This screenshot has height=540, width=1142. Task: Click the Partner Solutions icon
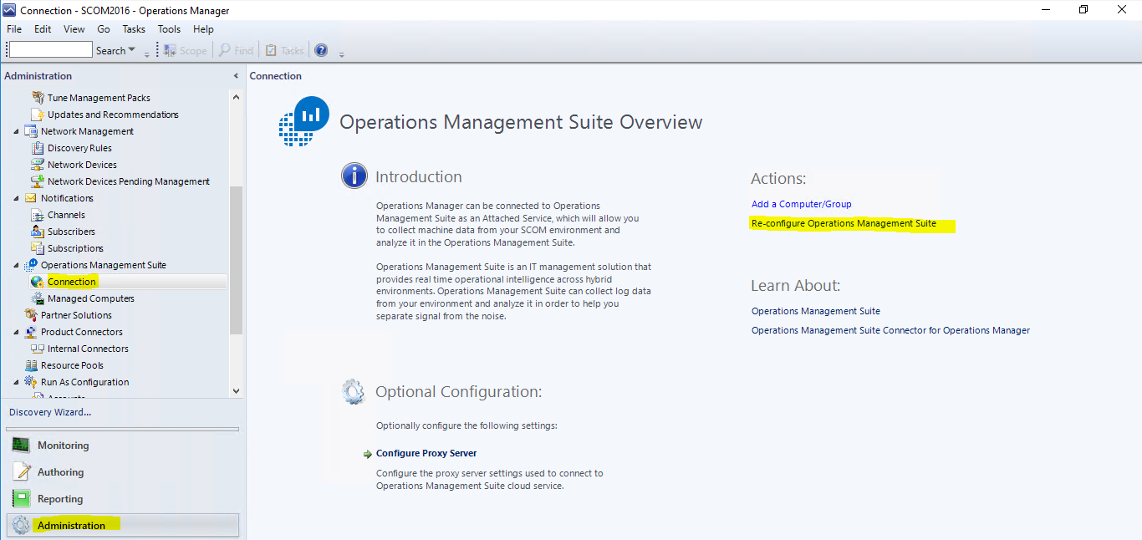pos(31,315)
